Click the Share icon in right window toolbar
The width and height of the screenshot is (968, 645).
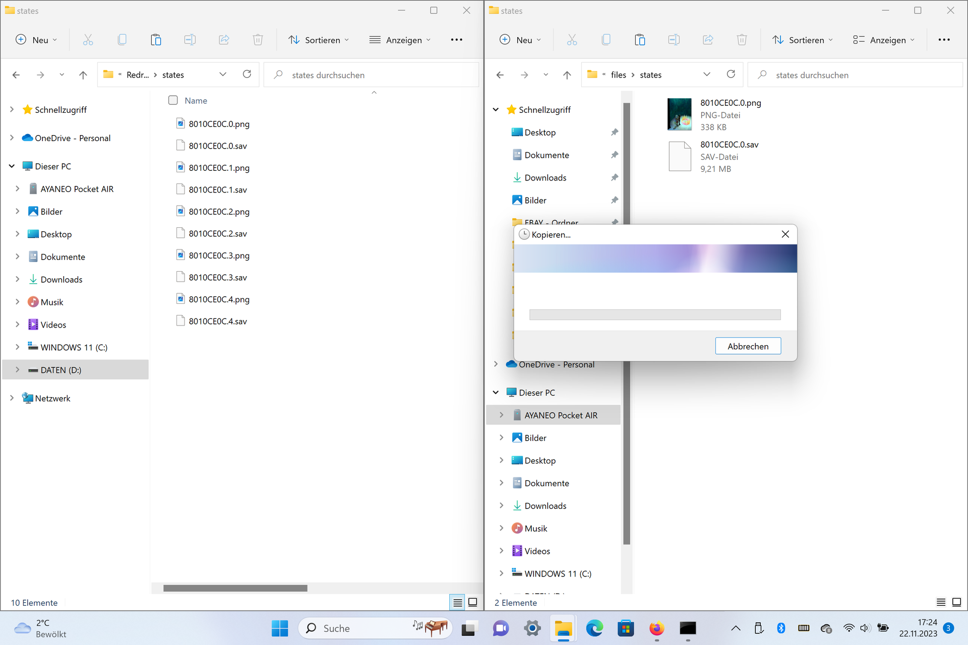coord(708,40)
